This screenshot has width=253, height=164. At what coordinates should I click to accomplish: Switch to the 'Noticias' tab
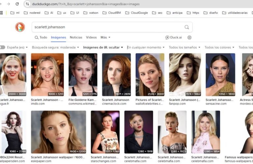pyautogui.click(x=76, y=37)
